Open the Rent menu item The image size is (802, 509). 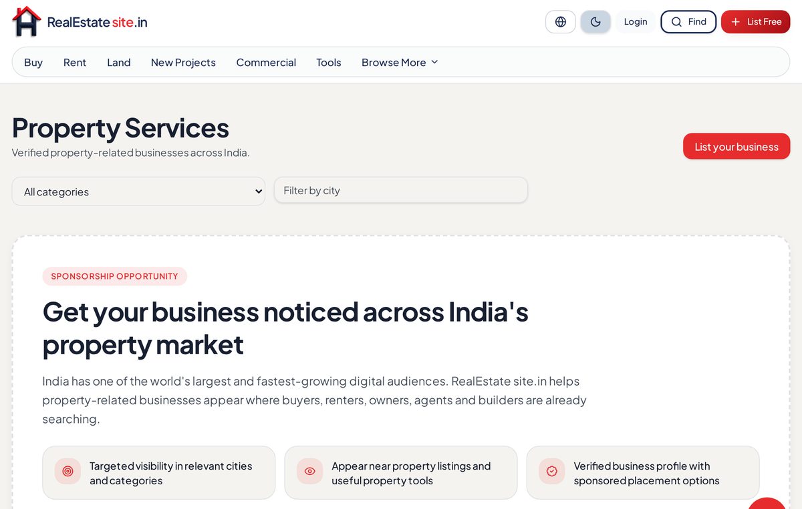point(75,62)
